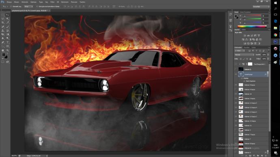
Task: Open the opacity slider arrow
Action: click(x=268, y=55)
